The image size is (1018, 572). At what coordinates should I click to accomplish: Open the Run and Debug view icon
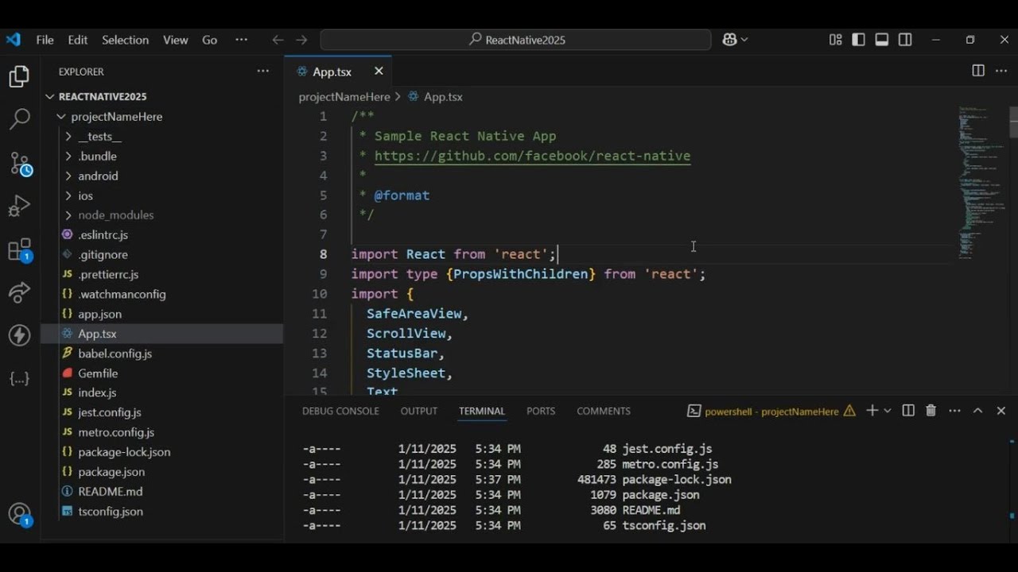[19, 207]
